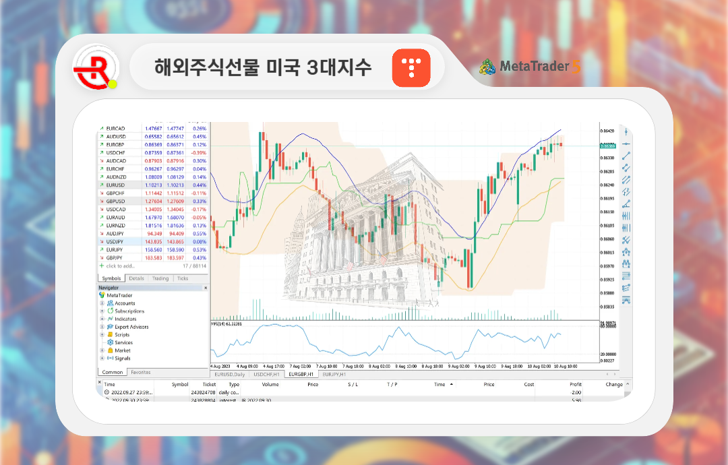Select the USDJPY row in Market Watch

153,242
